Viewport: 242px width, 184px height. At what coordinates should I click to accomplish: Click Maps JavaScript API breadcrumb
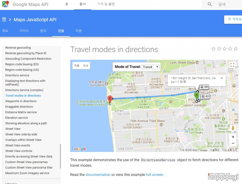click(x=35, y=20)
